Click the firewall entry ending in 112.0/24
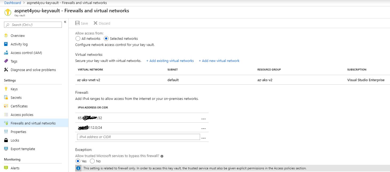 90,127
